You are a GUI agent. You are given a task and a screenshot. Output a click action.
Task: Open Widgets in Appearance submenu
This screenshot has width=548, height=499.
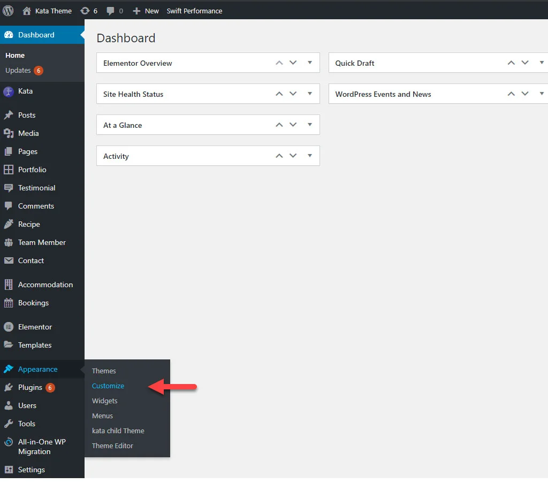pyautogui.click(x=104, y=401)
